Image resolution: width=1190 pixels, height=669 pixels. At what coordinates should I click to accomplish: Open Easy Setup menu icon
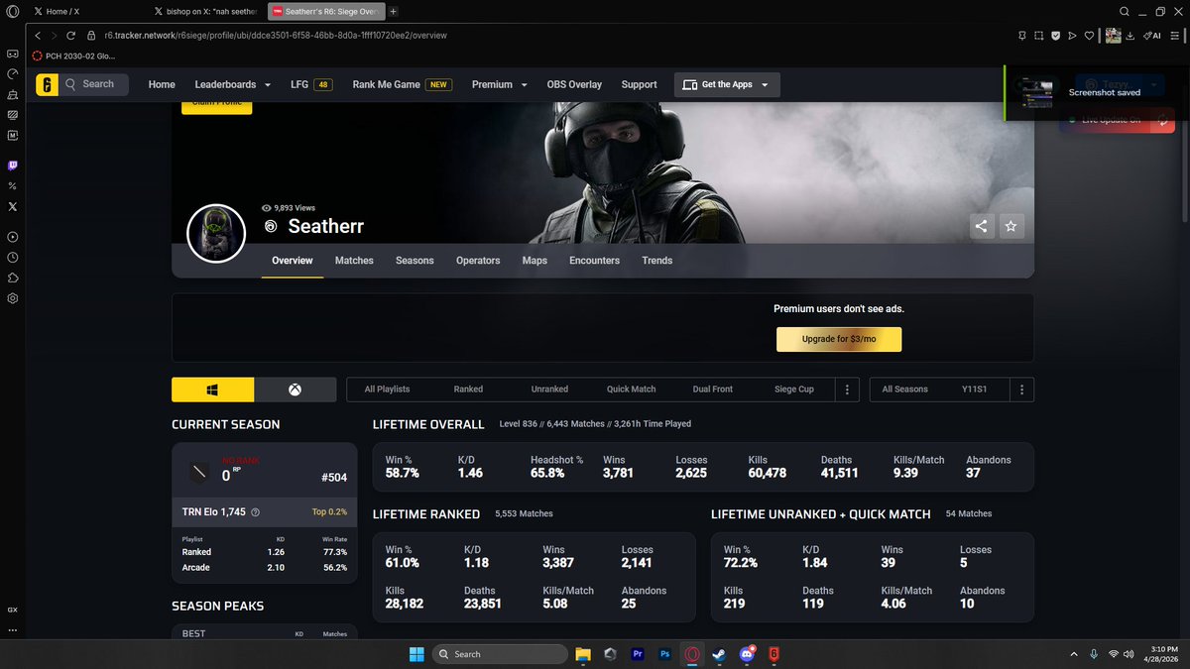[1177, 35]
